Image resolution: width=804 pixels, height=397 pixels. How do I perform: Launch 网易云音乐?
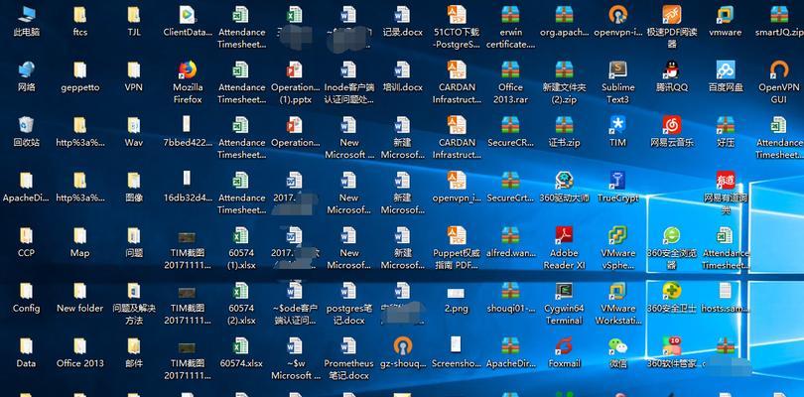(x=672, y=132)
